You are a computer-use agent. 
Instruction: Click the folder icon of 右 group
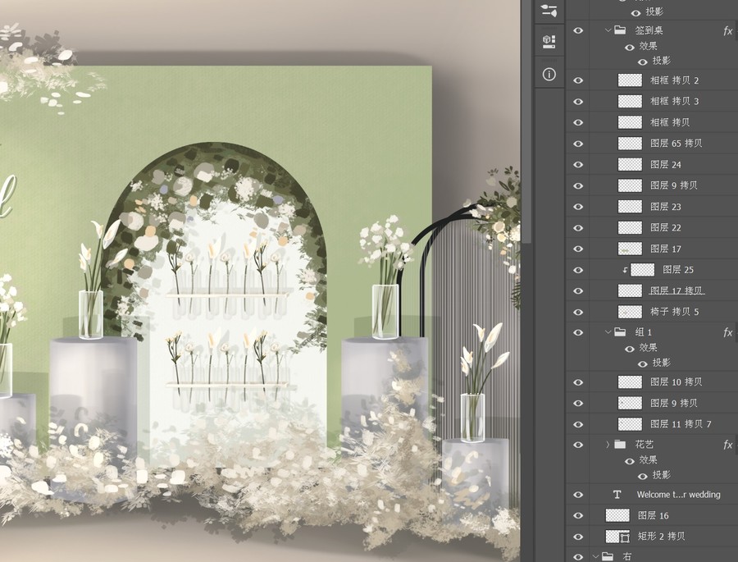pos(608,556)
